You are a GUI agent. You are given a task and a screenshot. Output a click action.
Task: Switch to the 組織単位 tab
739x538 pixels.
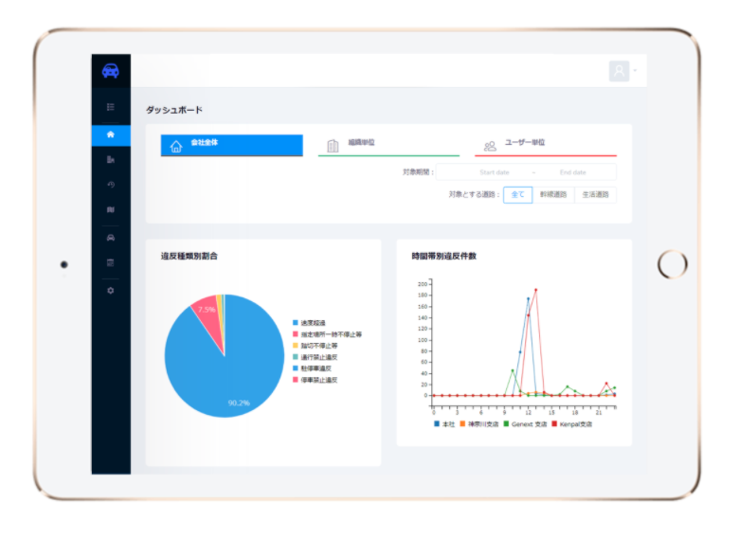pos(388,144)
